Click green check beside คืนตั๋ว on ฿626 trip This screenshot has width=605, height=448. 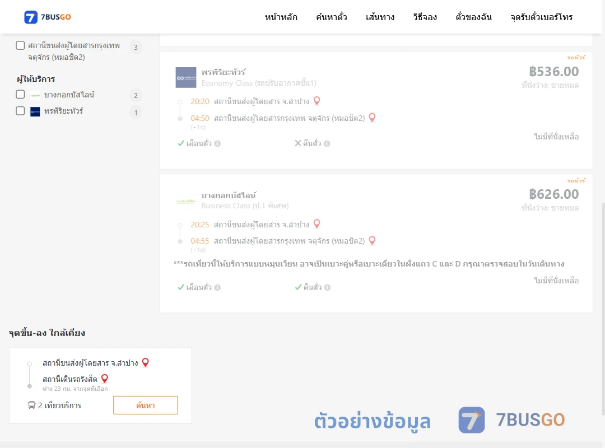point(298,287)
